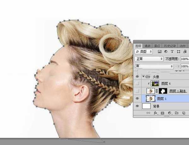Create new adjustment layer icon
Viewport: 189px width, 145px height.
point(169,113)
